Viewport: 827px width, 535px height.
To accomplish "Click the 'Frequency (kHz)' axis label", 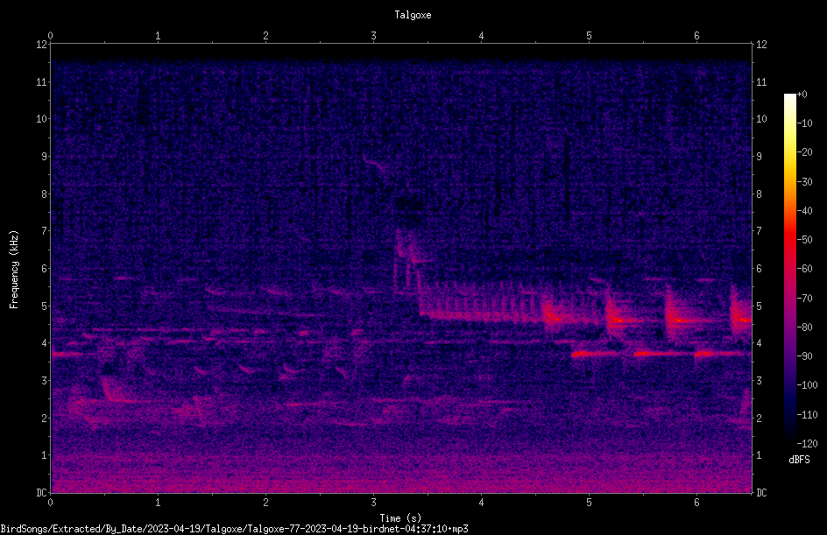I will pos(14,270).
